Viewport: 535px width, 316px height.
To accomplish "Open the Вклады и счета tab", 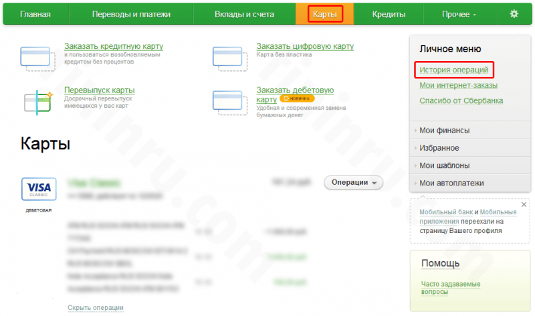I will click(244, 14).
